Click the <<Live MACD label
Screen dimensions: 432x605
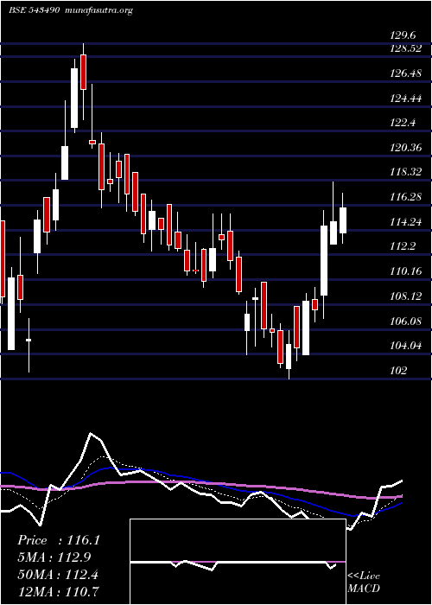364,582
